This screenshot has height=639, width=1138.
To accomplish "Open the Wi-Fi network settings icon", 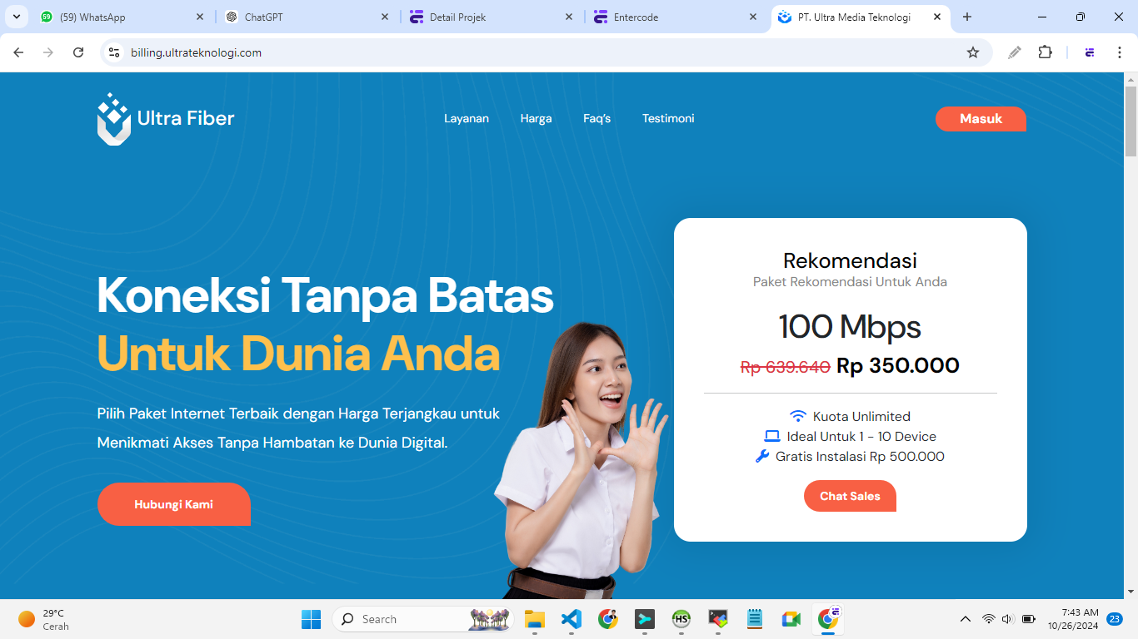I will tap(989, 619).
